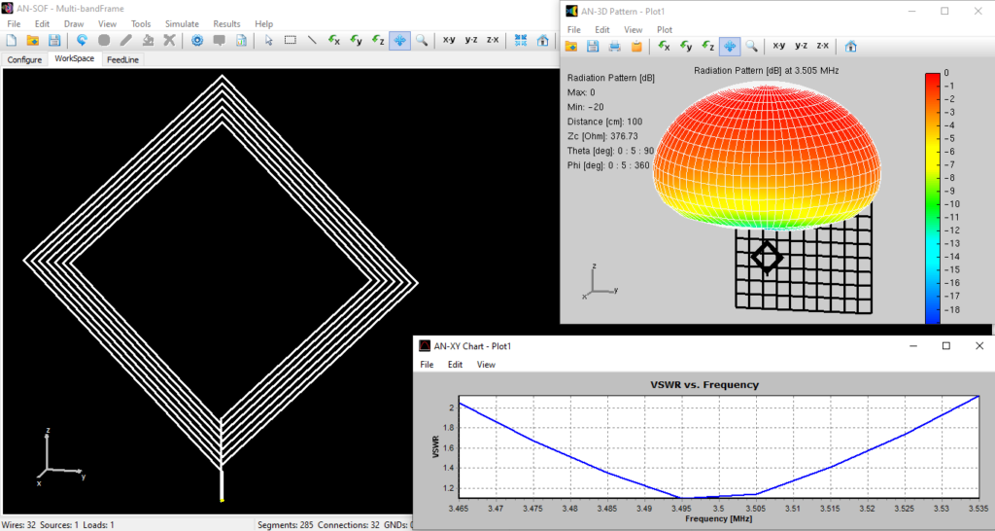Open View menu in AN-3D Pattern window
Viewport: 995px width, 531px height.
tap(633, 30)
